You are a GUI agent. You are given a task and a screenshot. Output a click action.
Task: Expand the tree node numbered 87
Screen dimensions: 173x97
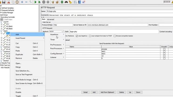(1, 54)
